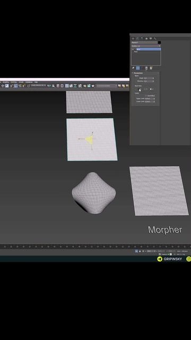This screenshot has width=191, height=340.
Task: Open the Material Editor icon
Action: [x=80, y=86]
